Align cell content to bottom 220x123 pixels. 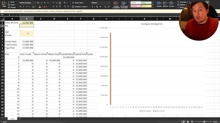60,3
